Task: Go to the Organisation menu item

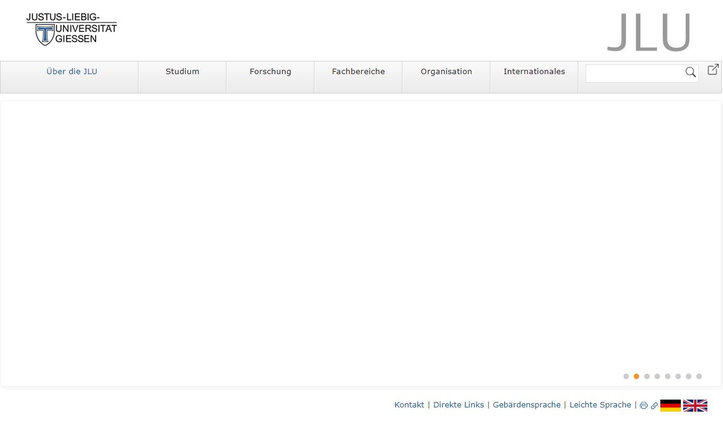Action: pyautogui.click(x=446, y=72)
